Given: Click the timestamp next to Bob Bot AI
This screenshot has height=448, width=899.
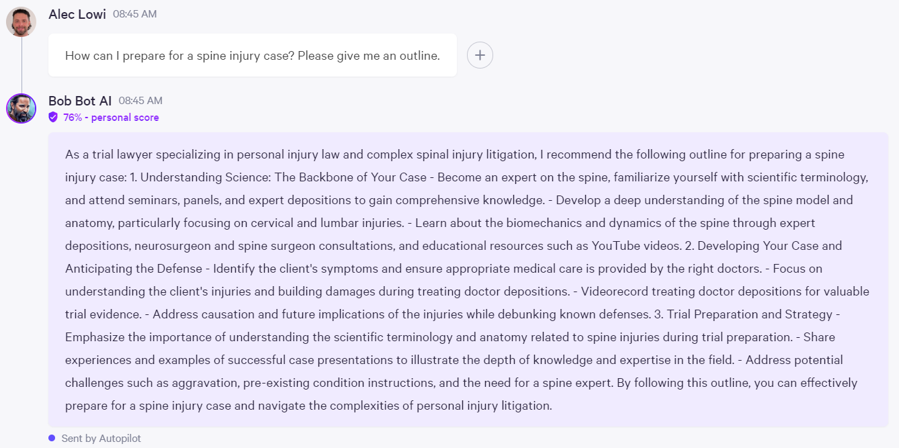Looking at the screenshot, I should click(x=140, y=101).
